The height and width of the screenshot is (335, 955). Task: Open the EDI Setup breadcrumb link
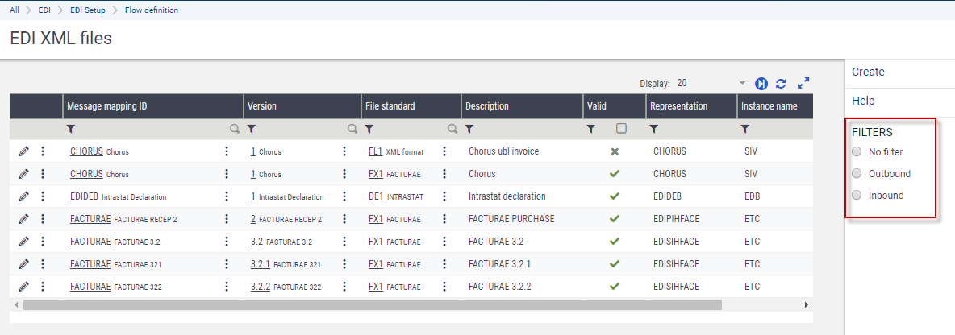point(86,10)
